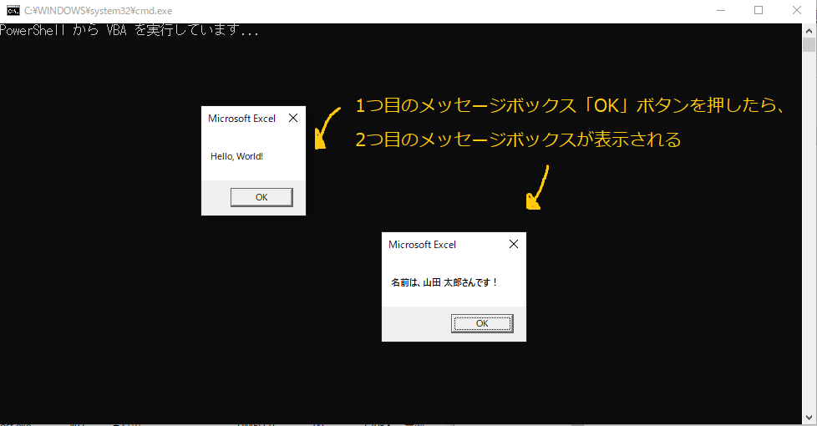Minimize the cmd.exe window
The height and width of the screenshot is (426, 817).
(x=721, y=10)
